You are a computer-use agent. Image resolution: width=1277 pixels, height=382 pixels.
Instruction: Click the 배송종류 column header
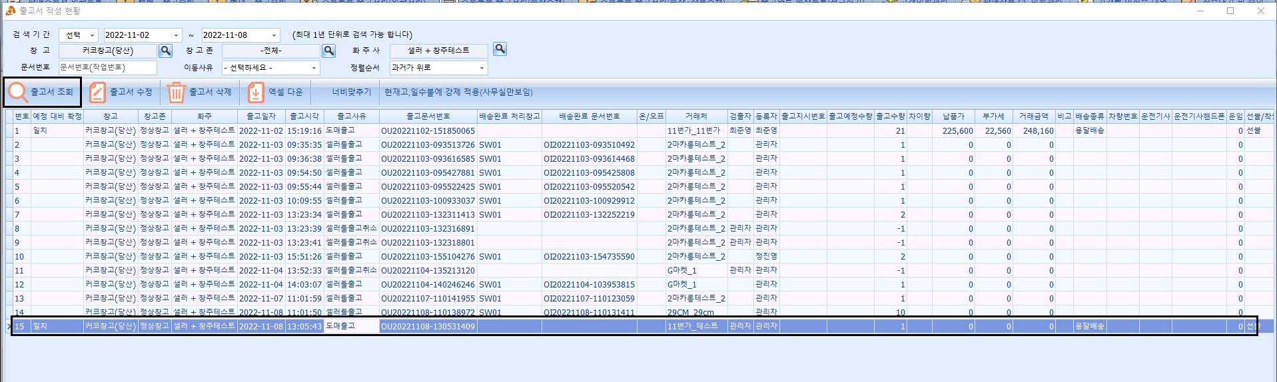(1090, 116)
